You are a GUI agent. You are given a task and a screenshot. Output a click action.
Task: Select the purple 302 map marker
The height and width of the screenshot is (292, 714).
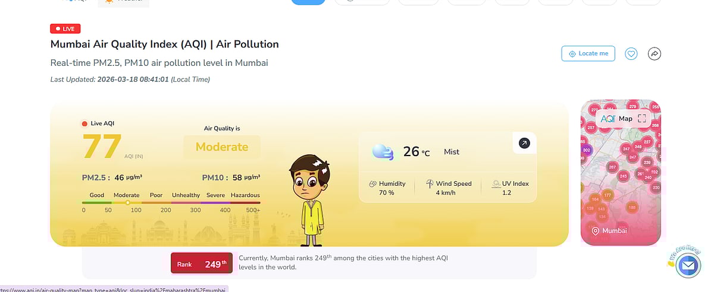[x=586, y=150]
